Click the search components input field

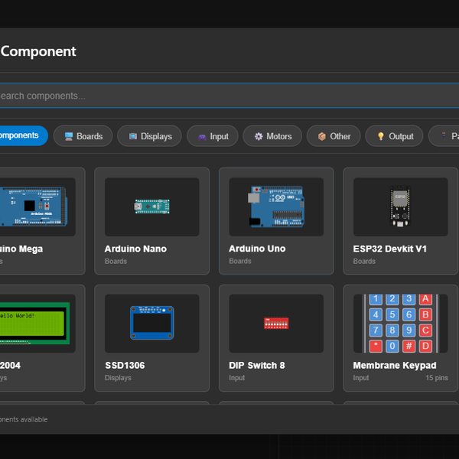pos(229,96)
